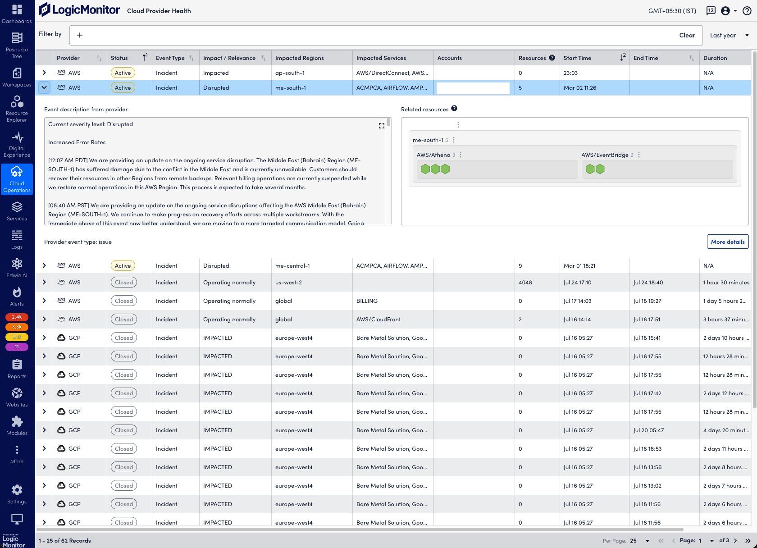
Task: Click the More details button
Action: 728,242
